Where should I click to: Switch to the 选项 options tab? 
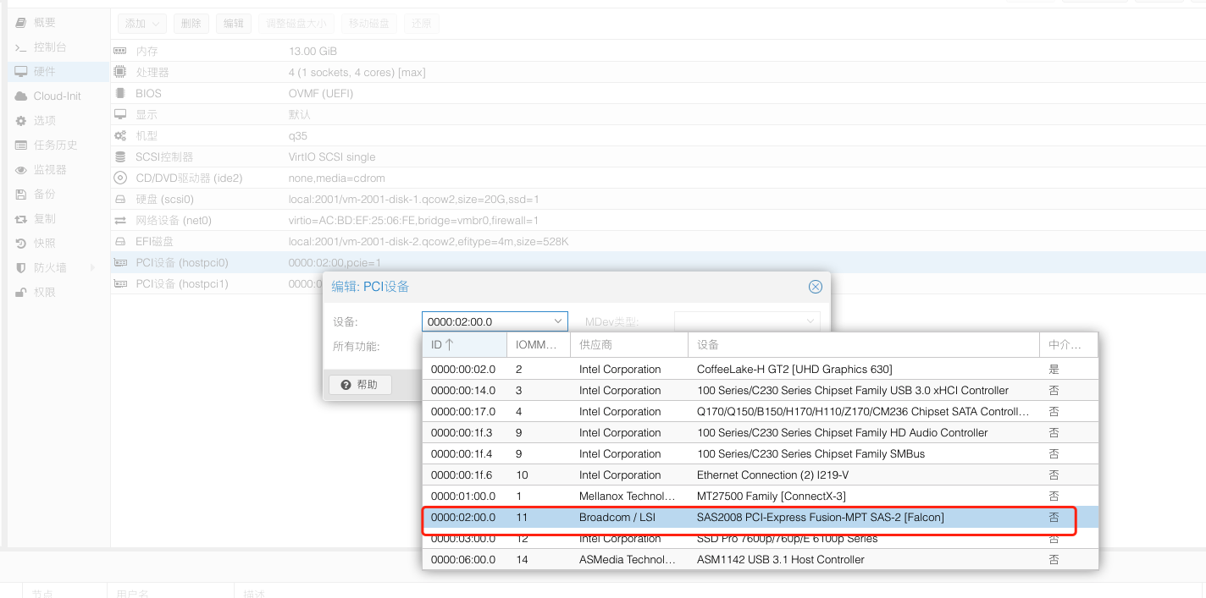tap(44, 121)
